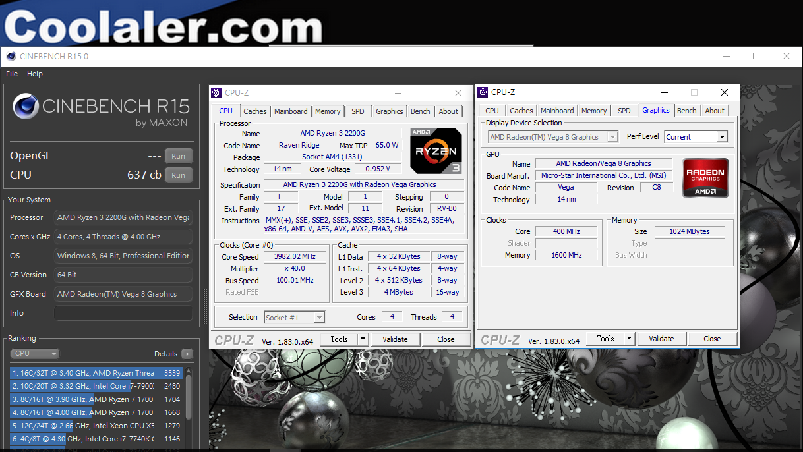The image size is (803, 452).
Task: Click Tools button in left CPU-Z
Action: coord(339,339)
